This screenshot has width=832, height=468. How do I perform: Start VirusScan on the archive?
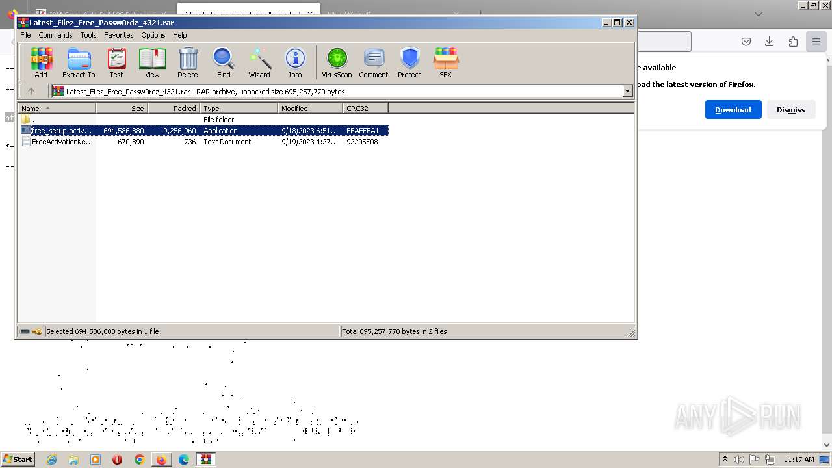(x=337, y=63)
